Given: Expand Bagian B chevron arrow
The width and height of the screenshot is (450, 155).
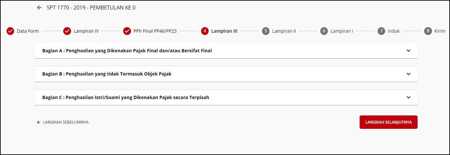Looking at the screenshot, I should [408, 74].
